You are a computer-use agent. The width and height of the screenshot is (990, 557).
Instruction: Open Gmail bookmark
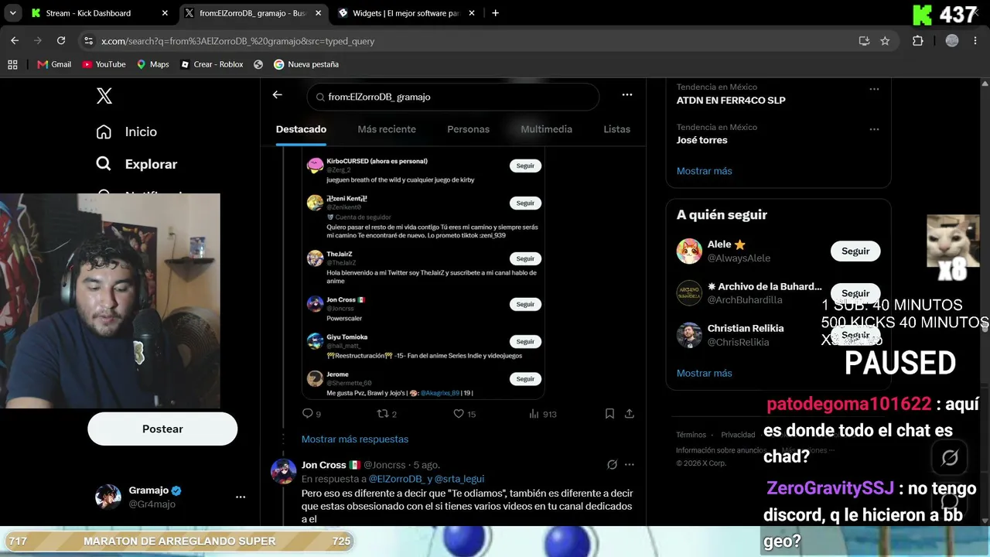54,64
